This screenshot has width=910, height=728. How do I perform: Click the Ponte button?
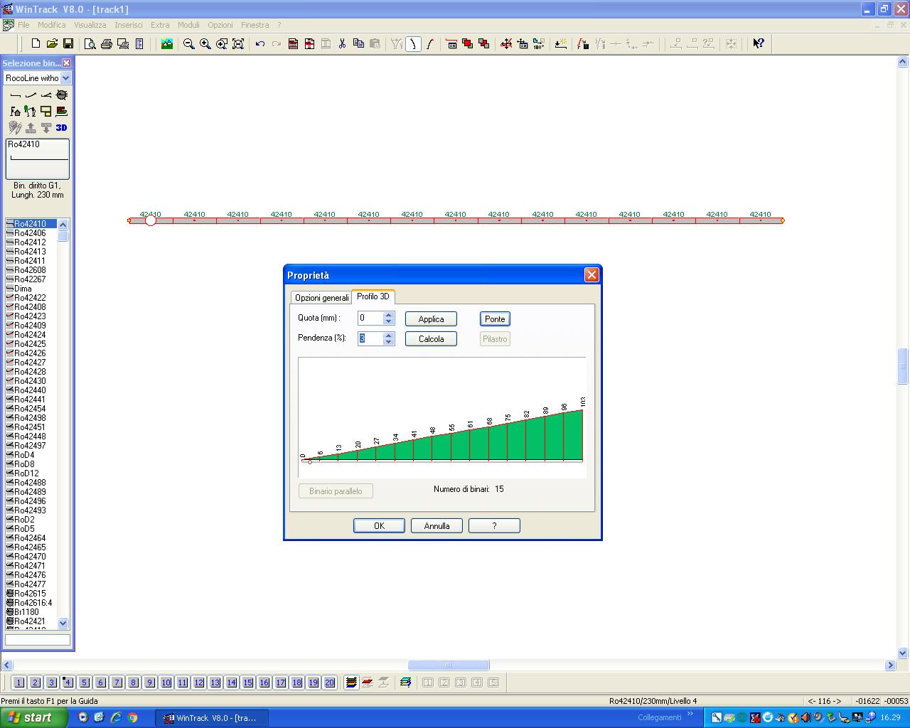[495, 319]
